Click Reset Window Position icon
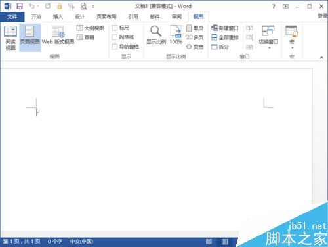Image resolution: width=328 pixels, height=247 pixels. pyautogui.click(x=249, y=47)
